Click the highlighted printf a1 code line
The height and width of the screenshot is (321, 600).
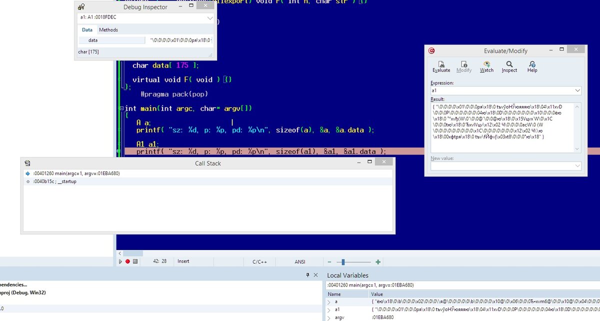pyautogui.click(x=261, y=151)
